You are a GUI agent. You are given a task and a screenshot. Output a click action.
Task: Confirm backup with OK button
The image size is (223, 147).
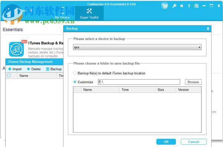(166, 142)
